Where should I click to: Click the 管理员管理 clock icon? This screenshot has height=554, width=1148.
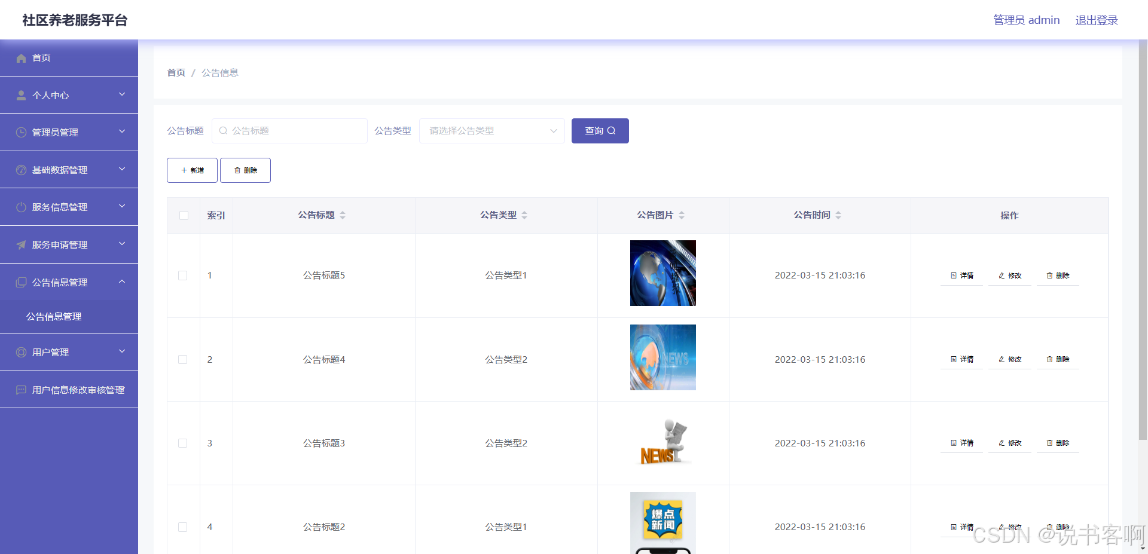21,132
